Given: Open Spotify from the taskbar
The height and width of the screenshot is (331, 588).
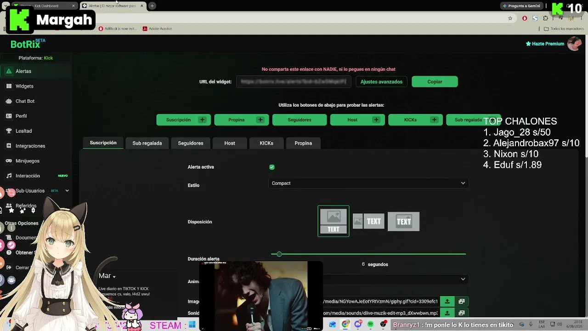Looking at the screenshot, I should point(371,325).
